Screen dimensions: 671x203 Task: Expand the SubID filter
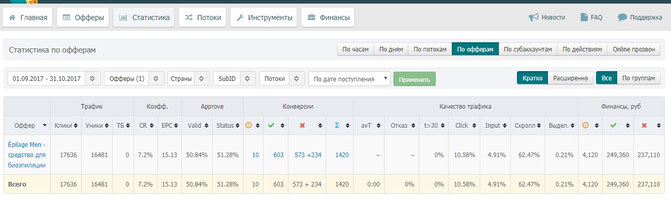coord(234,78)
